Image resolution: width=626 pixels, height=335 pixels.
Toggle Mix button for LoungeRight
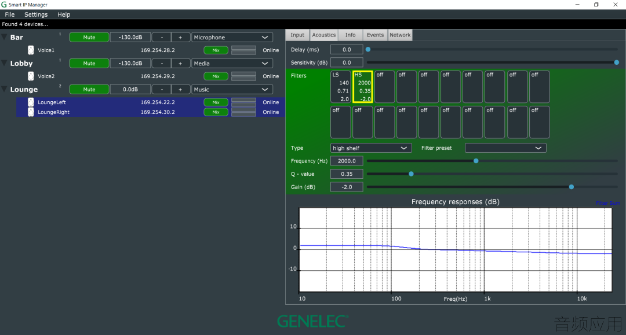[x=216, y=112]
